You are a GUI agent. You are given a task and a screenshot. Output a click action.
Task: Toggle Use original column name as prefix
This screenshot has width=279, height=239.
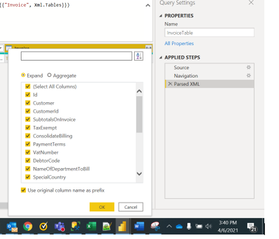pyautogui.click(x=23, y=190)
